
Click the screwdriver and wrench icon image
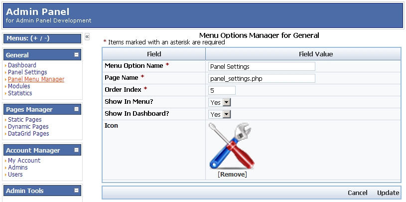(x=232, y=146)
